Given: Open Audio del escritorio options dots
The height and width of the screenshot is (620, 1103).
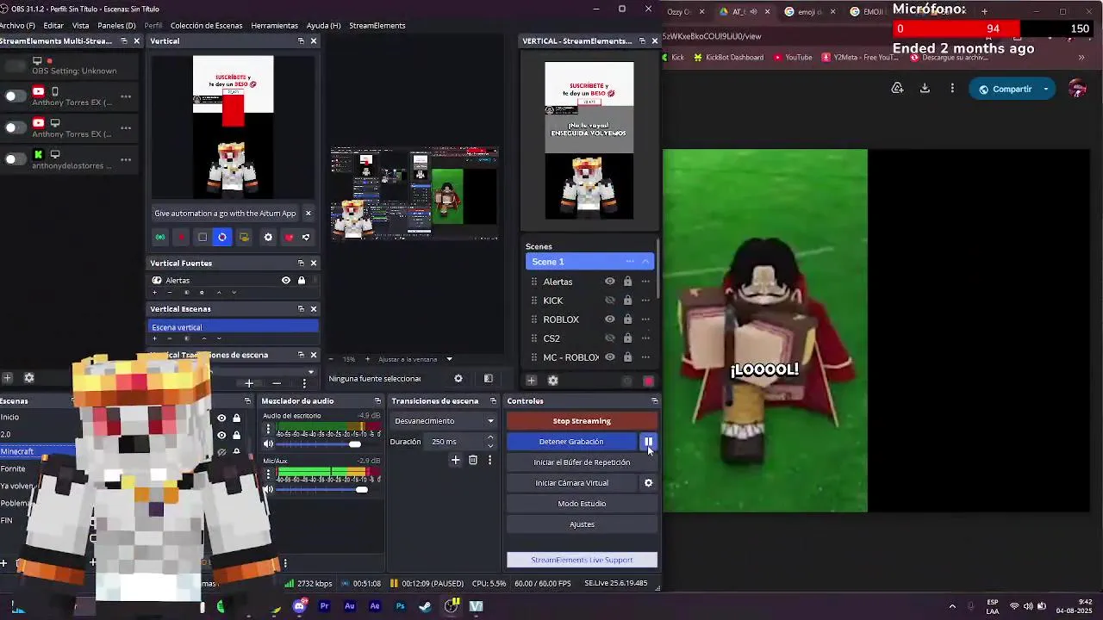Looking at the screenshot, I should tap(268, 430).
